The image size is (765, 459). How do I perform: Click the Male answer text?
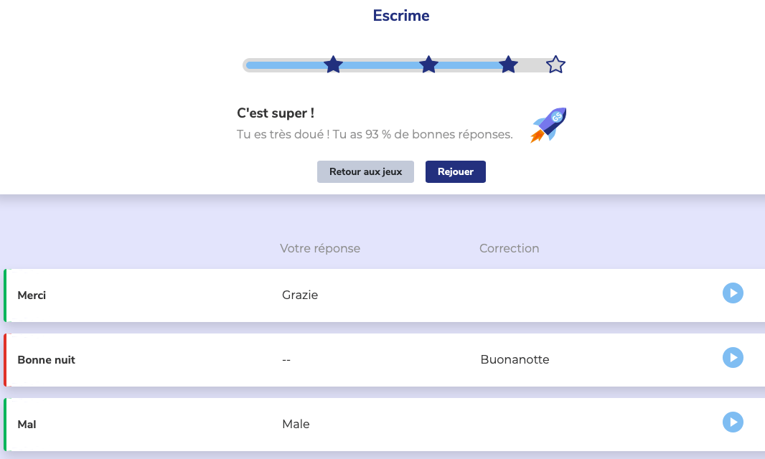click(x=296, y=425)
